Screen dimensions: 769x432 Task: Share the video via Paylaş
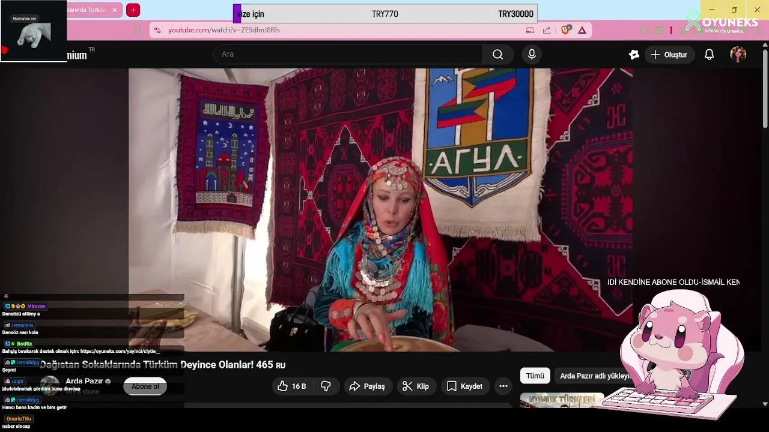(367, 386)
